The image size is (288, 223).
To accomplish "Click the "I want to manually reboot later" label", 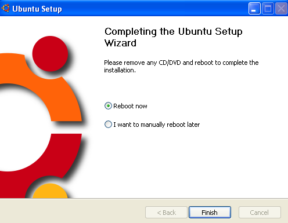I will click(157, 125).
